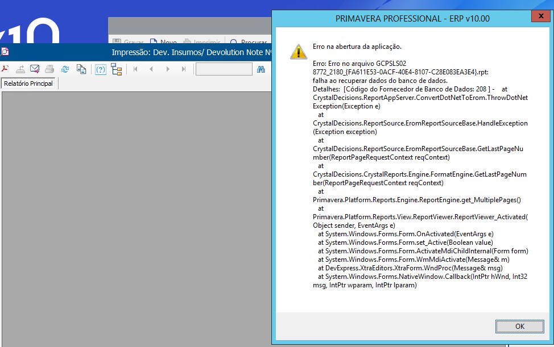Click the copy pages icon

point(81,69)
